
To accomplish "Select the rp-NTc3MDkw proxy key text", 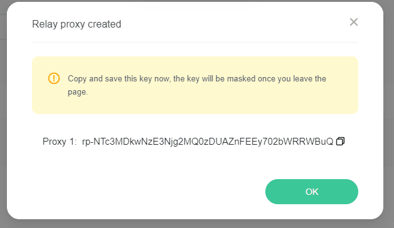I will coord(208,142).
